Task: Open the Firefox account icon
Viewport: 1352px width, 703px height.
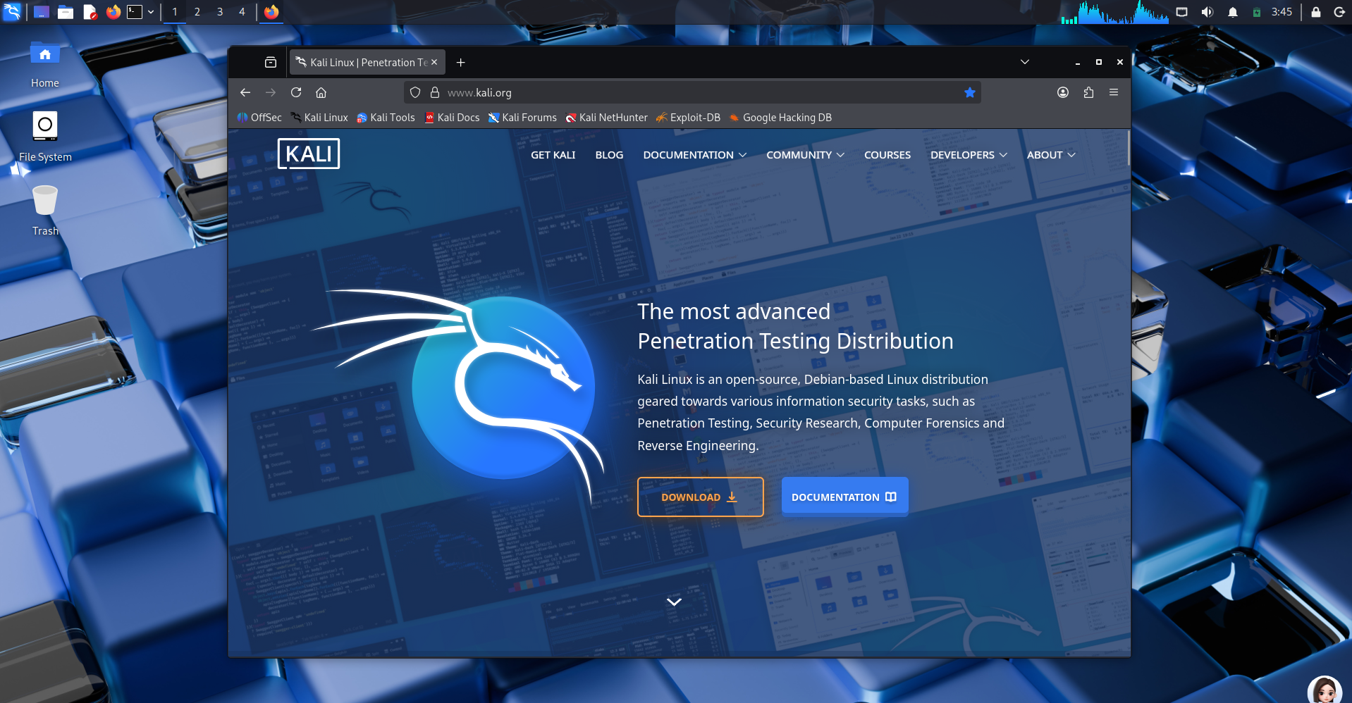Action: 1063,92
